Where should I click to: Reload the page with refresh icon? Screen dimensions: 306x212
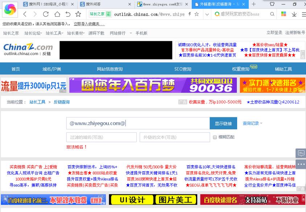[x=46, y=14]
